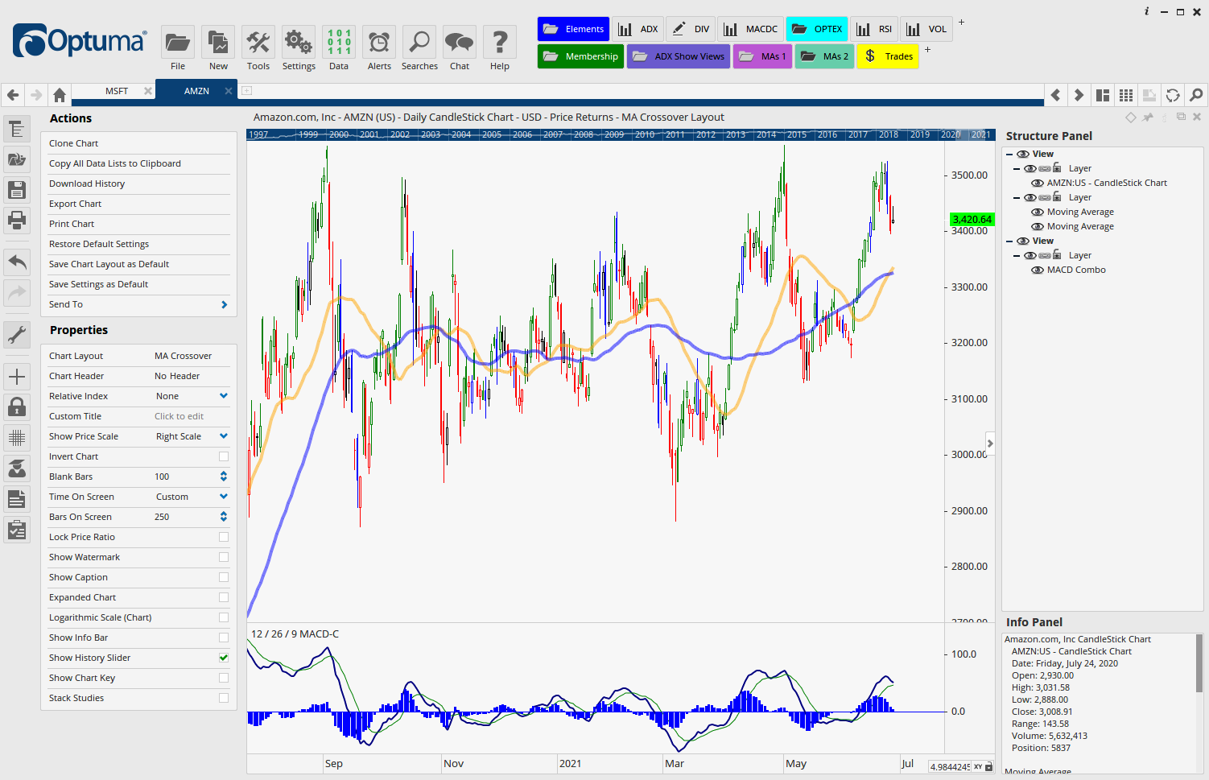Enable Show Watermark checkbox
Screen dimensions: 1209x780
pos(224,557)
